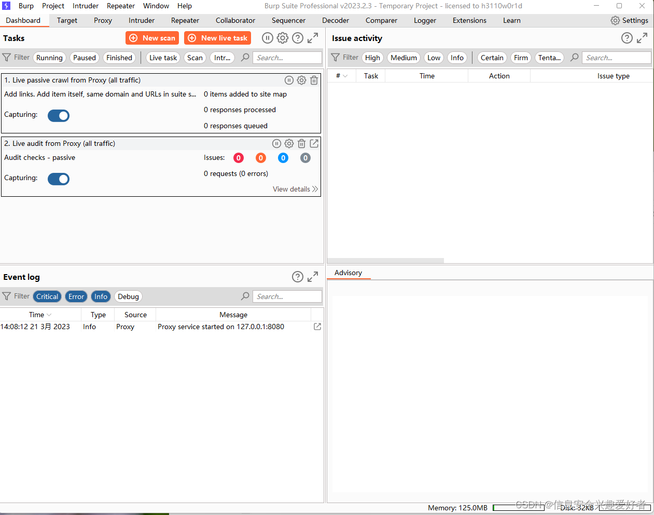Screen dimensions: 654x515
Task: Open the Window menu
Action: tap(156, 6)
